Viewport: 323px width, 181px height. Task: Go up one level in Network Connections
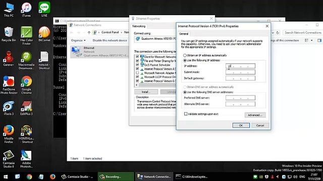click(89, 32)
